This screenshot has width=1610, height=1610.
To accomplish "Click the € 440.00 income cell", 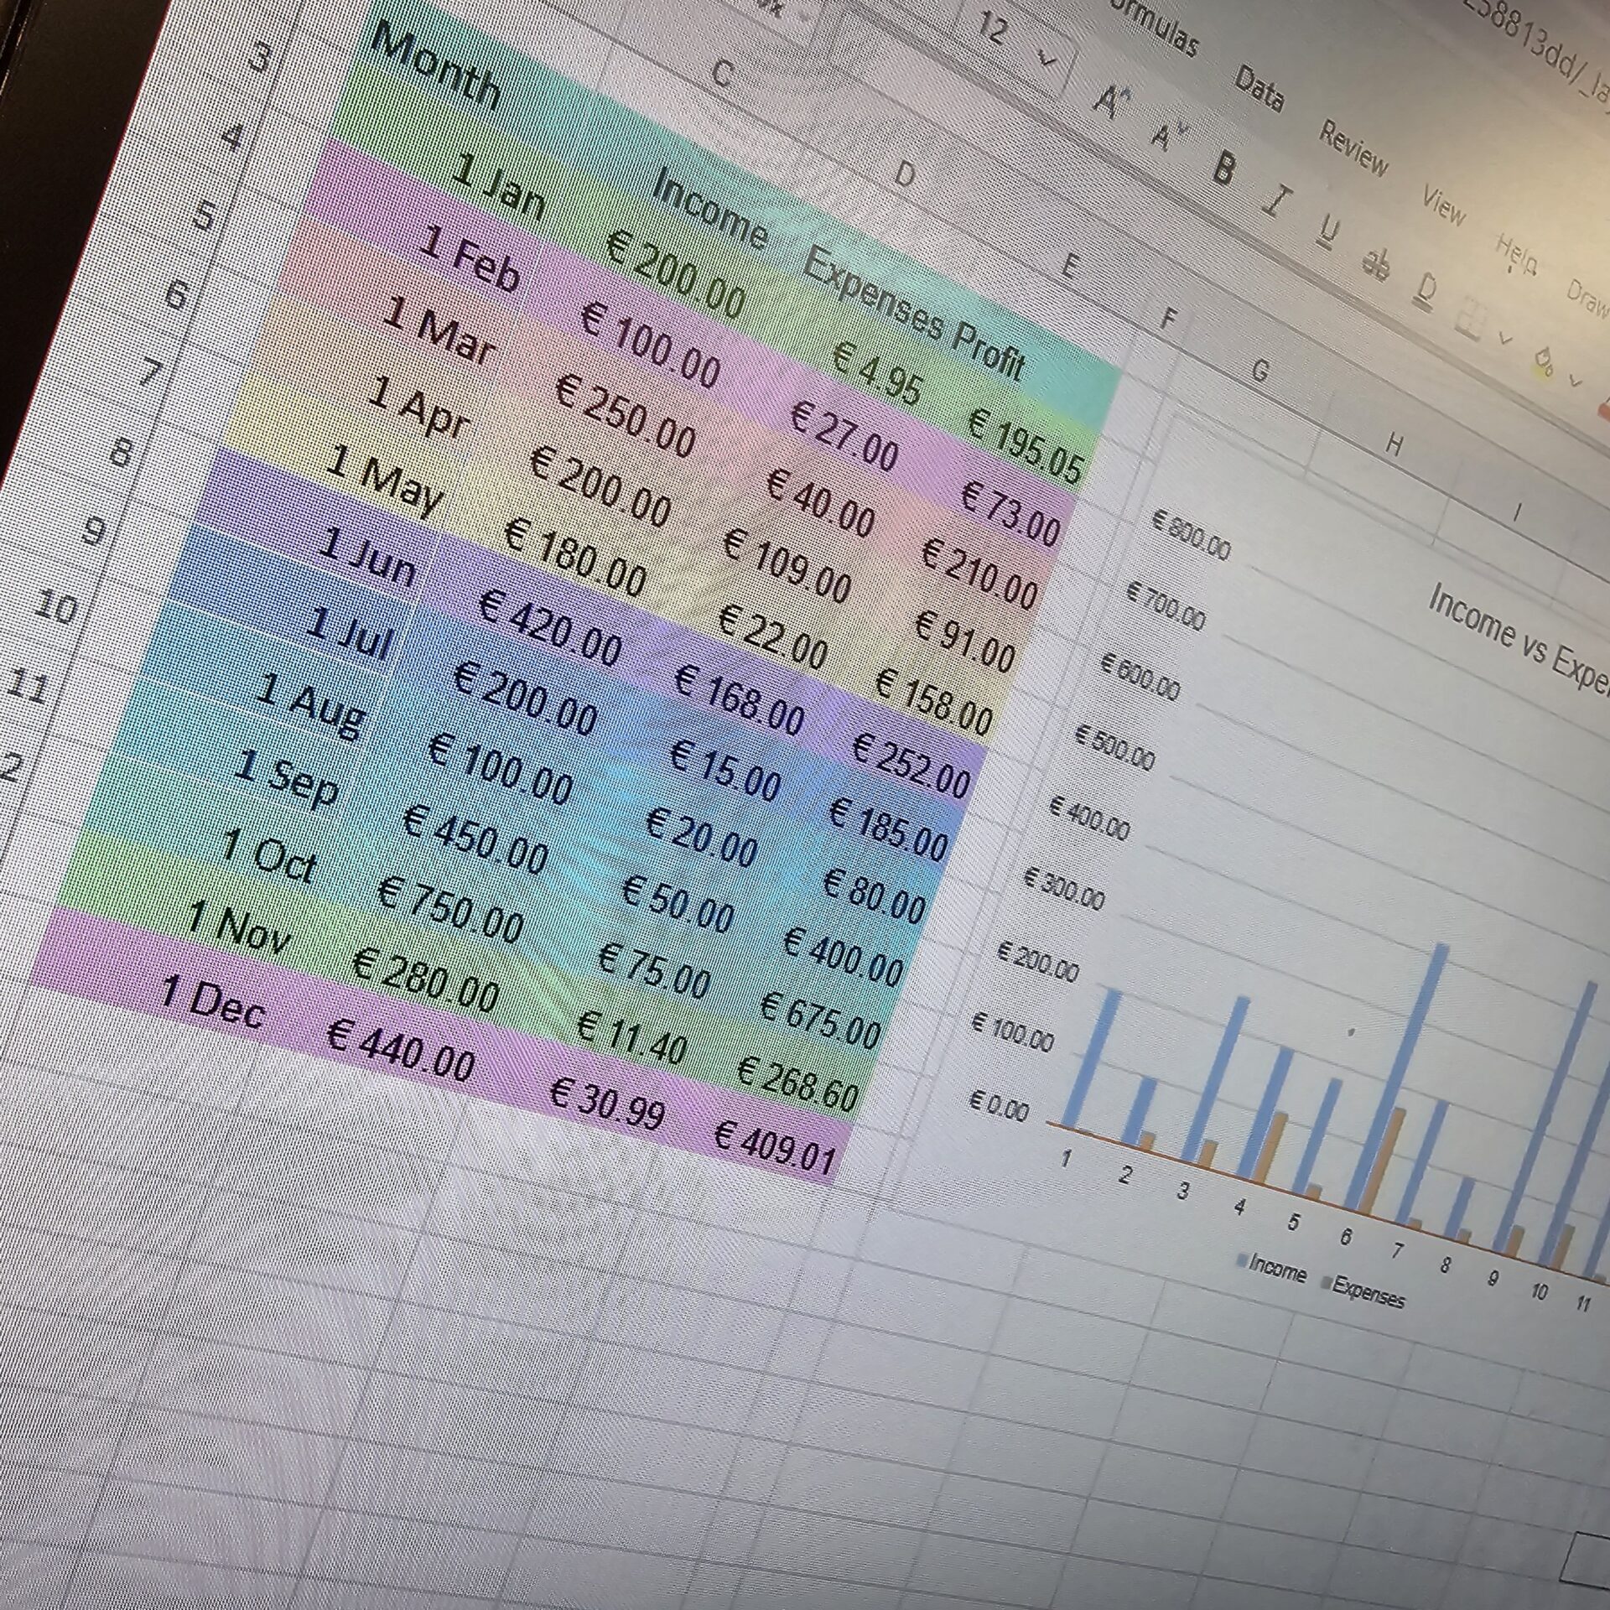I will (x=400, y=1050).
